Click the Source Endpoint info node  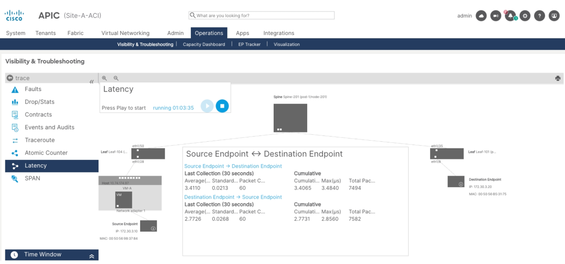coord(149,226)
